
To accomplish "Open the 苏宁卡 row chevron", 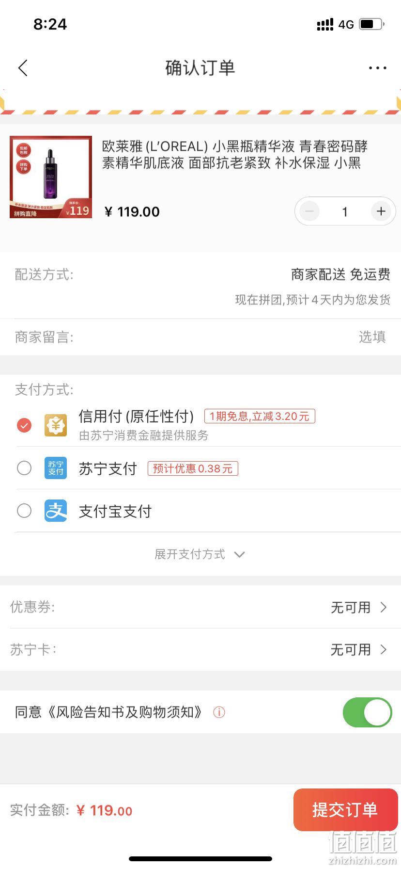I will click(383, 650).
